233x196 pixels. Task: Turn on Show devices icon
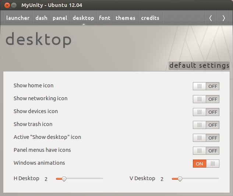(206, 112)
